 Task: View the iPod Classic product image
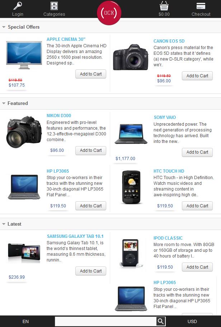coord(131,253)
